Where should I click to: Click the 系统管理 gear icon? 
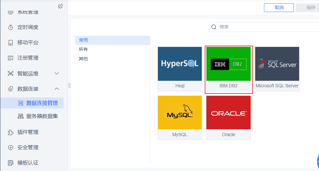[x=10, y=12]
